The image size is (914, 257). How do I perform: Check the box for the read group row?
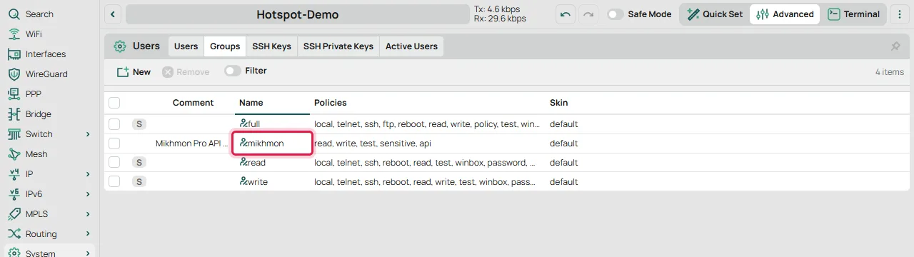click(x=114, y=163)
